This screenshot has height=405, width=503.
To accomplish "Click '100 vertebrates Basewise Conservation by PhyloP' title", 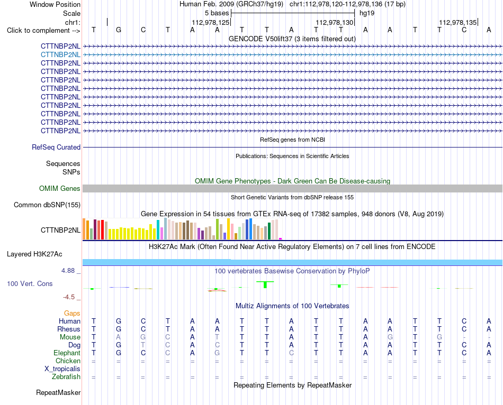I will pos(292,271).
